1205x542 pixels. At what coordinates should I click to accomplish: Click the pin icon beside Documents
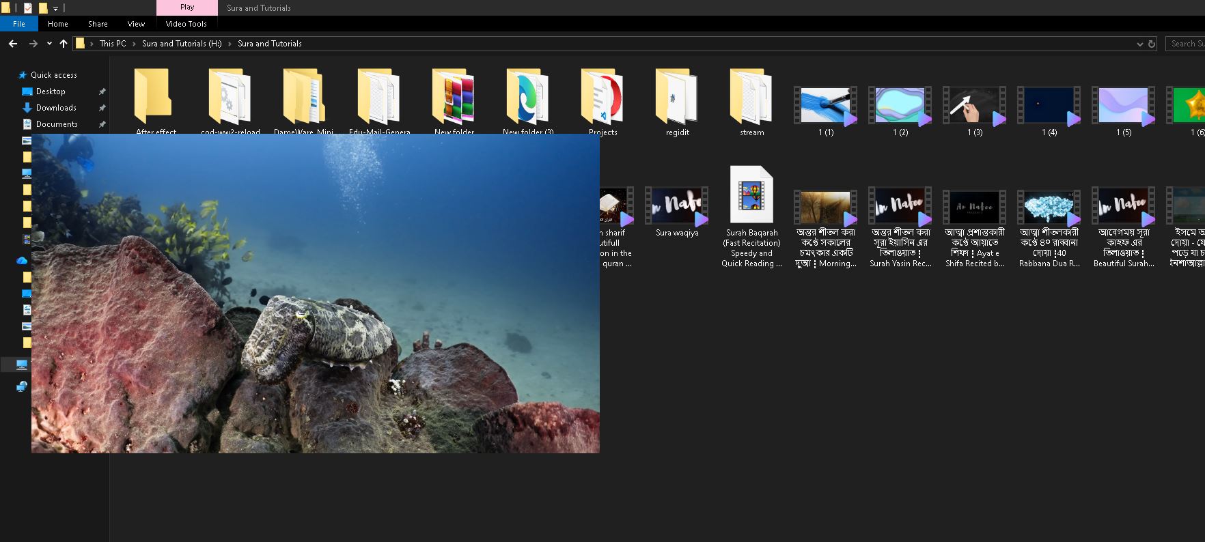102,124
